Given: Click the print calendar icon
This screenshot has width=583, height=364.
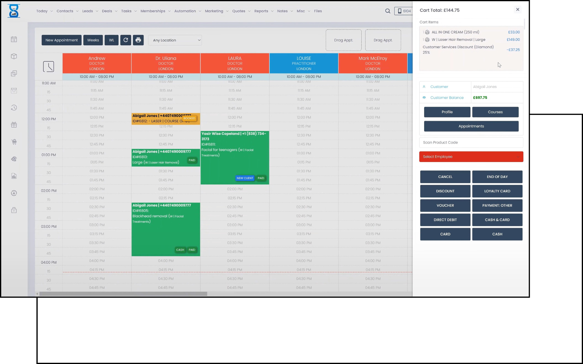Looking at the screenshot, I should [x=138, y=40].
